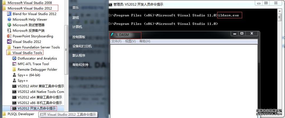Image resolution: width=285 pixels, height=118 pixels.
Task: Minimize the IL DASM window
Action: [235, 33]
